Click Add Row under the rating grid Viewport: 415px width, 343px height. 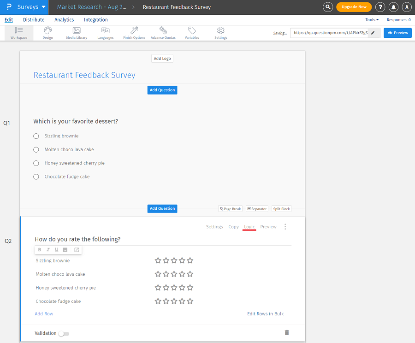point(44,313)
